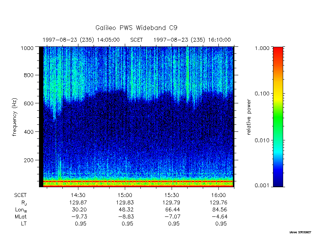
Task: Click the RJ value 129.83
Action: click(x=125, y=202)
